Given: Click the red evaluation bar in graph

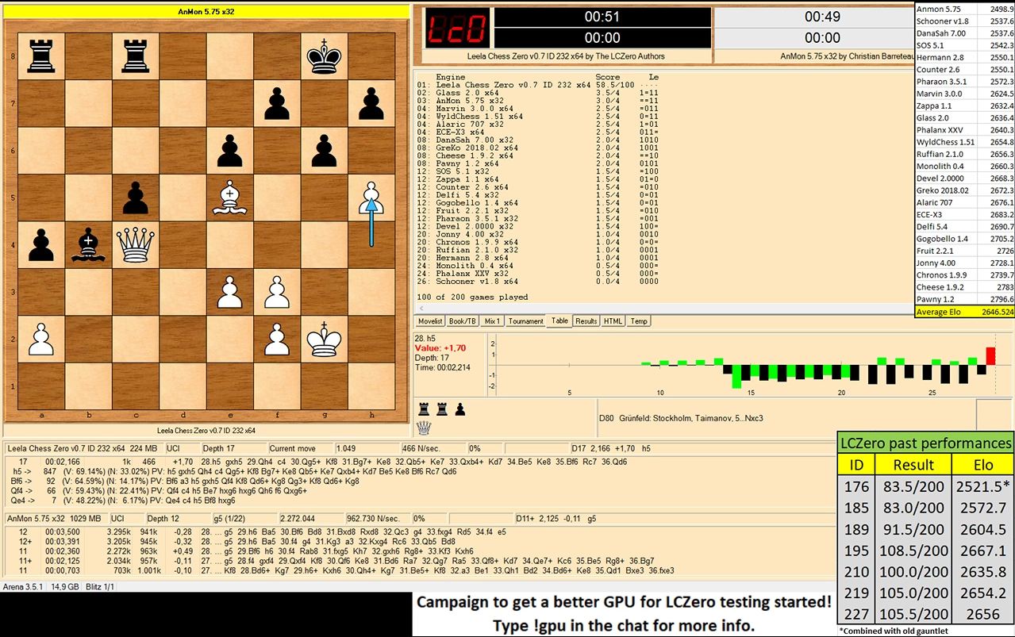Looking at the screenshot, I should point(990,356).
